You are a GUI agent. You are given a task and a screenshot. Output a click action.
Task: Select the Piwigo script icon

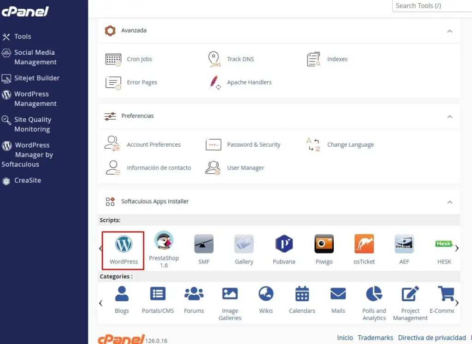click(x=324, y=244)
